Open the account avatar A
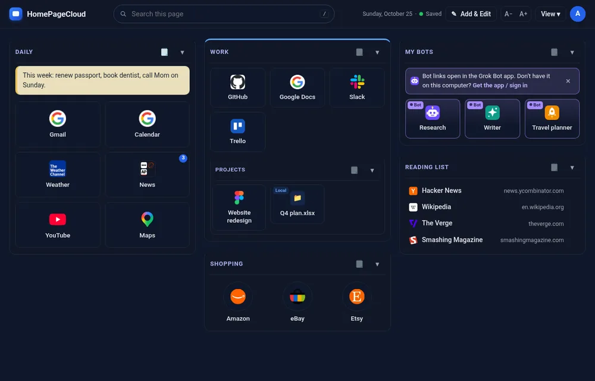The width and height of the screenshot is (595, 381). [578, 14]
